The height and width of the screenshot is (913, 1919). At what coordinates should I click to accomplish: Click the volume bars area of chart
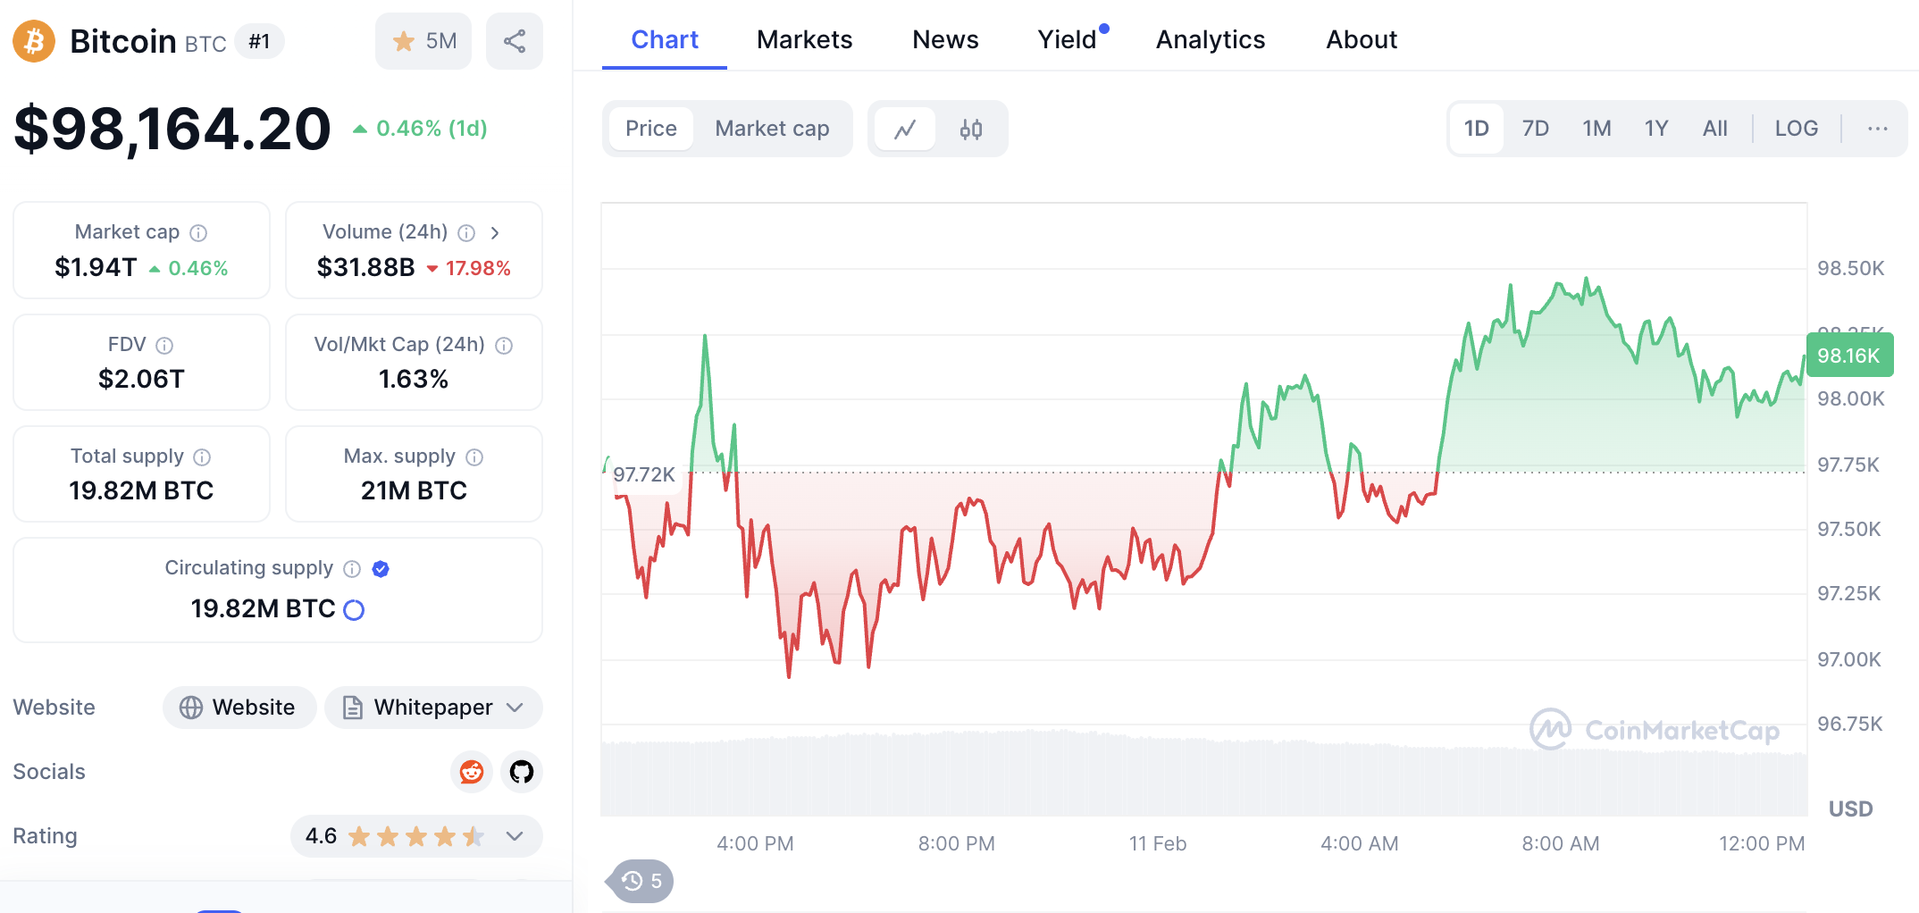pos(1204,774)
